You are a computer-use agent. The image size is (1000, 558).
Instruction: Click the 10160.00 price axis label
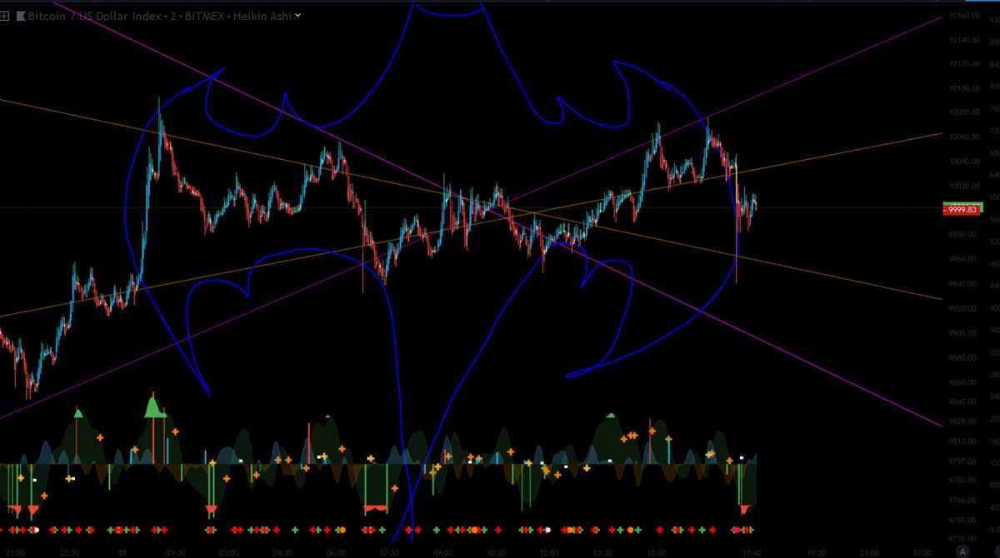tap(965, 16)
